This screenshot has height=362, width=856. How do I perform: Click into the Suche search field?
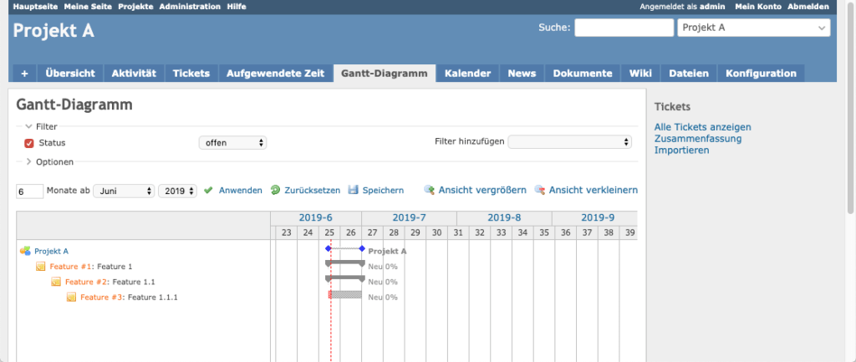click(x=624, y=28)
